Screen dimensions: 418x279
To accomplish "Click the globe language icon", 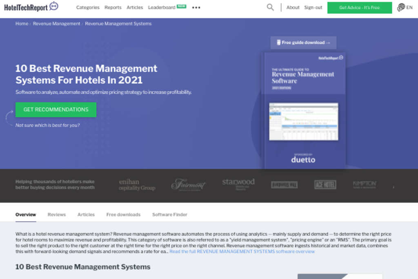I will [x=401, y=7].
